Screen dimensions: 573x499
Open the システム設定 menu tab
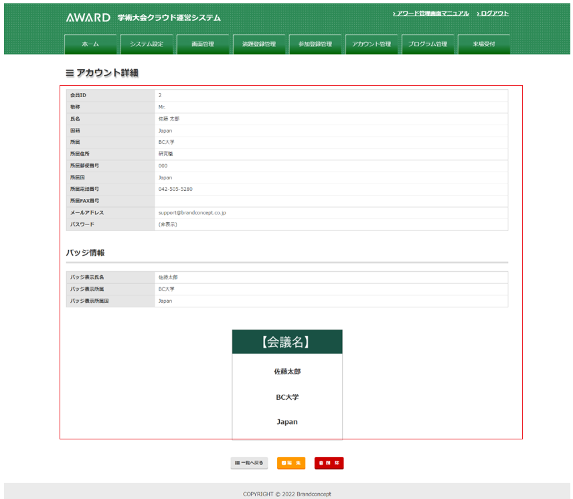147,44
